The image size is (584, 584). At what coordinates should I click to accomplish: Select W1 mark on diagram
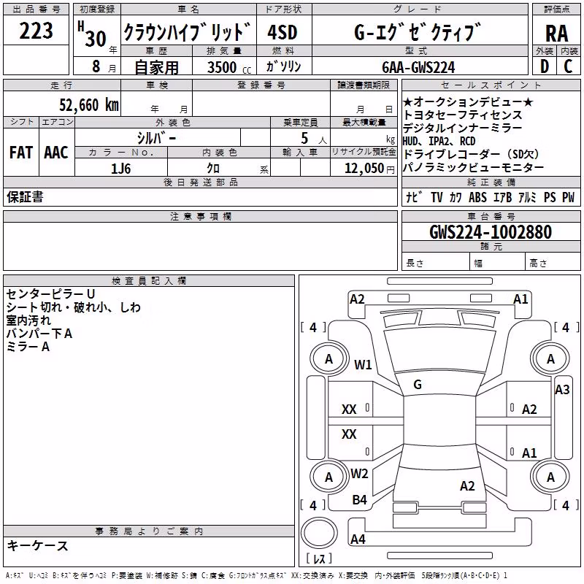(x=363, y=364)
